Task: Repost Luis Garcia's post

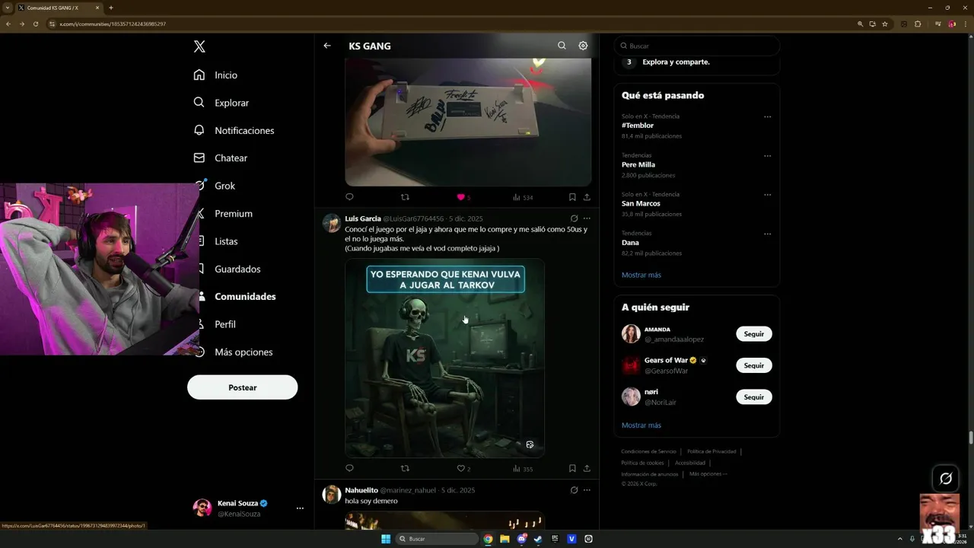Action: click(405, 468)
